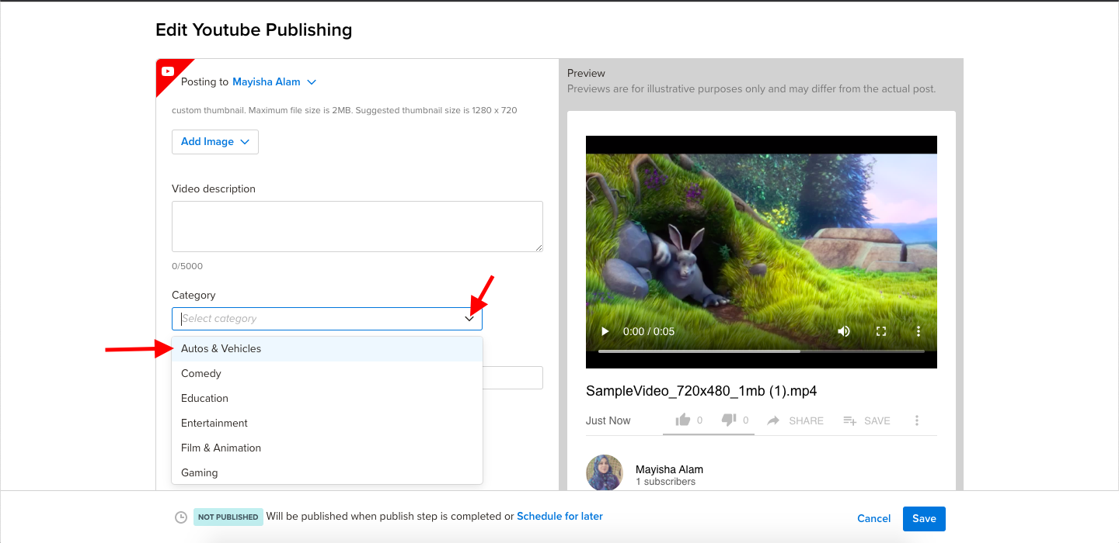Image resolution: width=1119 pixels, height=543 pixels.
Task: Click the 1 subscribers text
Action: (665, 482)
